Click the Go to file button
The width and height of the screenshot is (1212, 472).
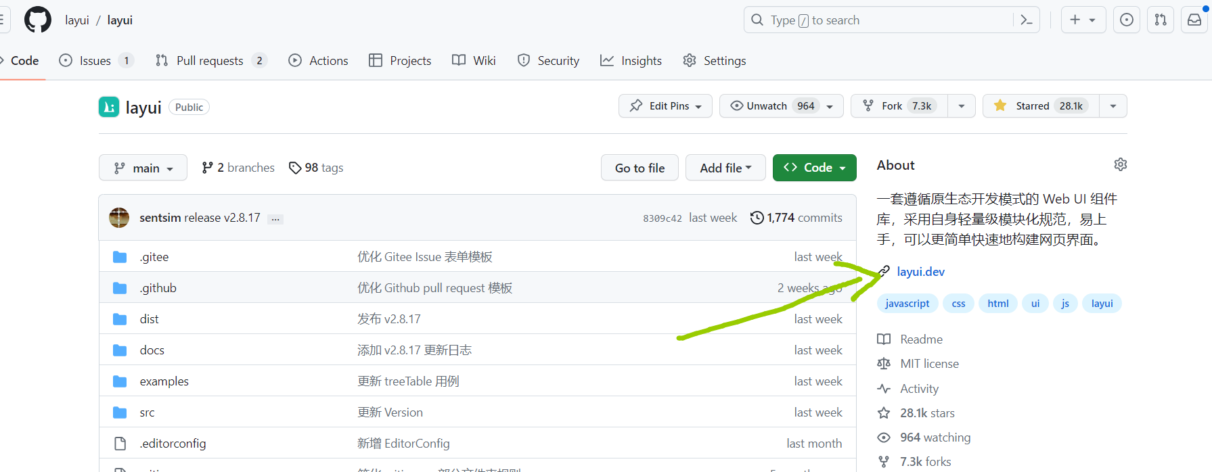639,168
